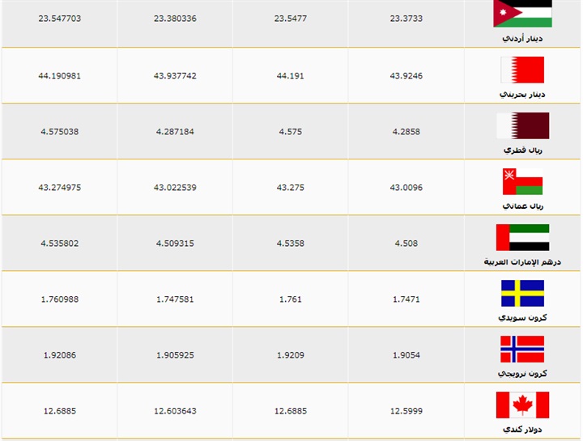Select the 1.92086 Norwegian krone value
583x441 pixels.
[x=59, y=355]
